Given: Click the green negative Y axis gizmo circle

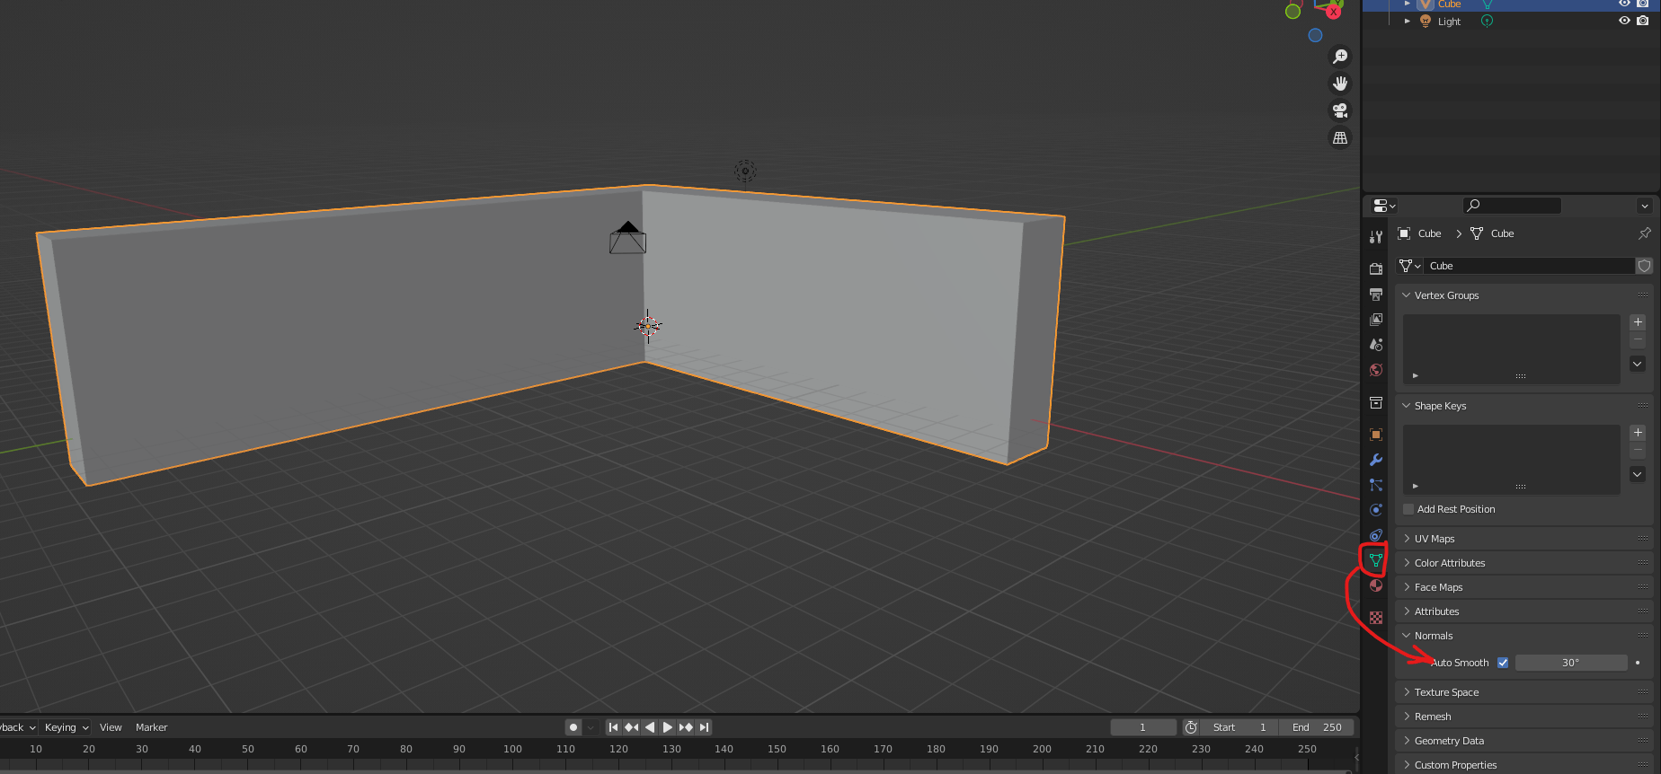Looking at the screenshot, I should [x=1293, y=12].
